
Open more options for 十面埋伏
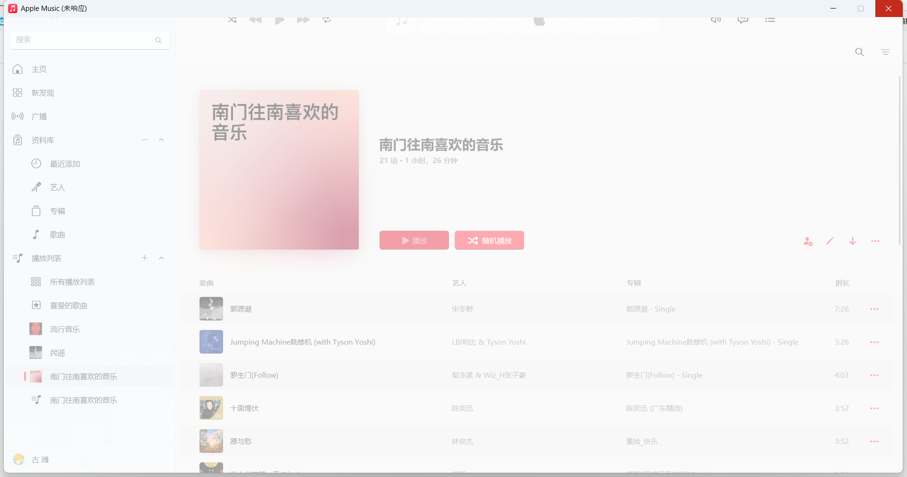tap(874, 408)
